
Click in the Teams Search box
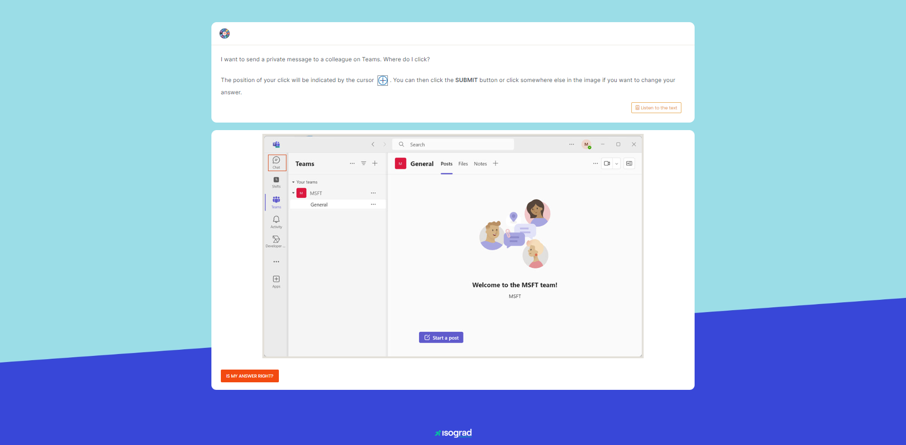pos(453,144)
